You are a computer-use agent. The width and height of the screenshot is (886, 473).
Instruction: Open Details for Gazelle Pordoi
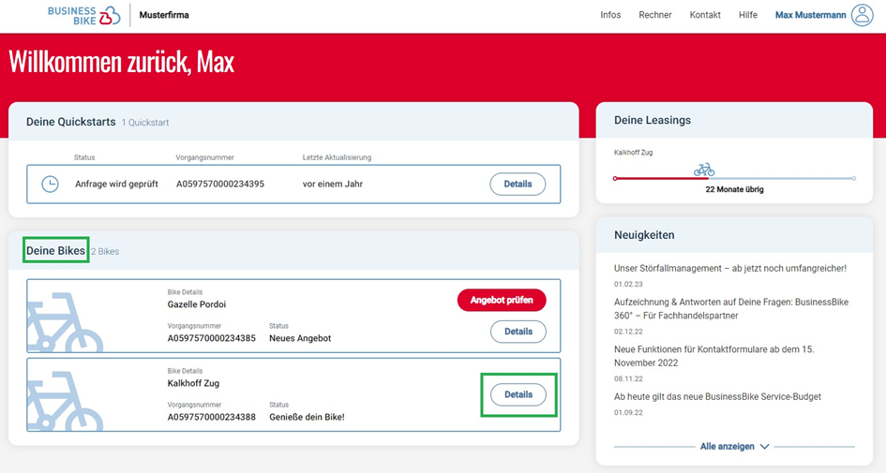click(518, 332)
